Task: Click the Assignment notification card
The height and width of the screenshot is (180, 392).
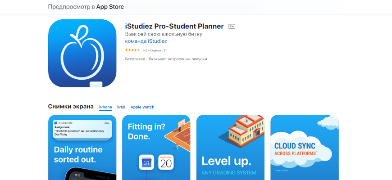Action: click(x=82, y=129)
